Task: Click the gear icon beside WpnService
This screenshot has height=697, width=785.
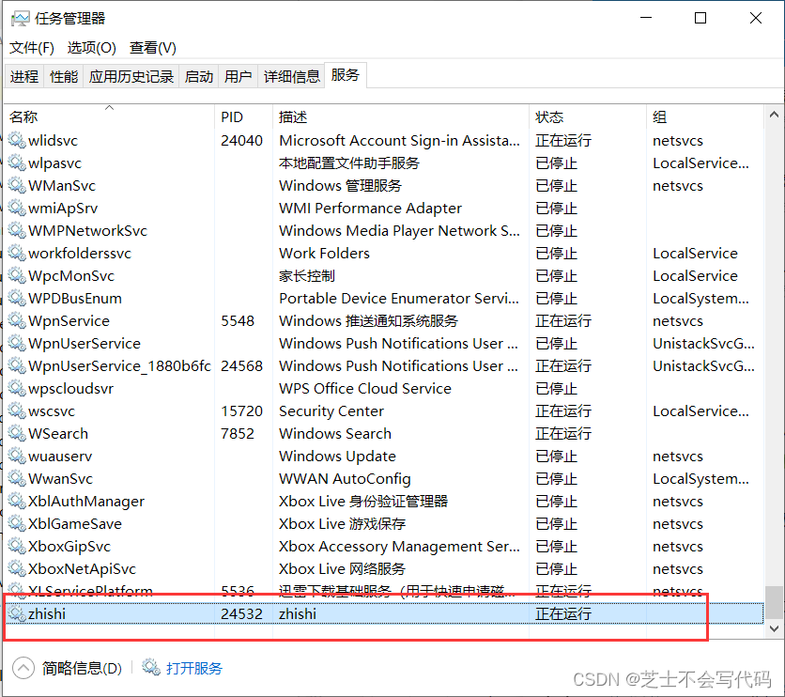Action: point(17,320)
